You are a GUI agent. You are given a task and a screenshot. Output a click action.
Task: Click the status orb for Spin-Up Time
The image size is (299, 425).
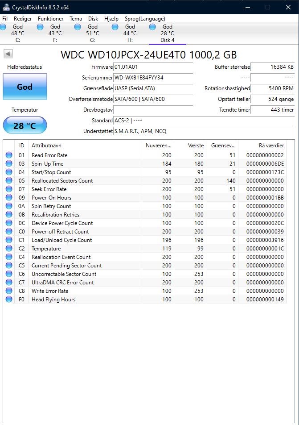coord(9,163)
